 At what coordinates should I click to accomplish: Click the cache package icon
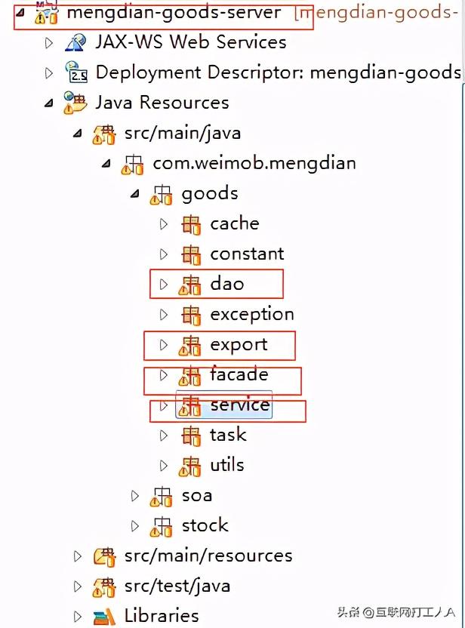[190, 224]
